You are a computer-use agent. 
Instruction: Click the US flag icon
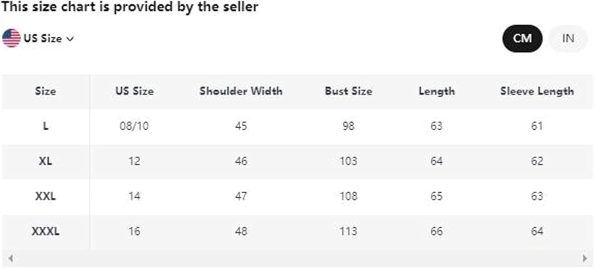[11, 38]
